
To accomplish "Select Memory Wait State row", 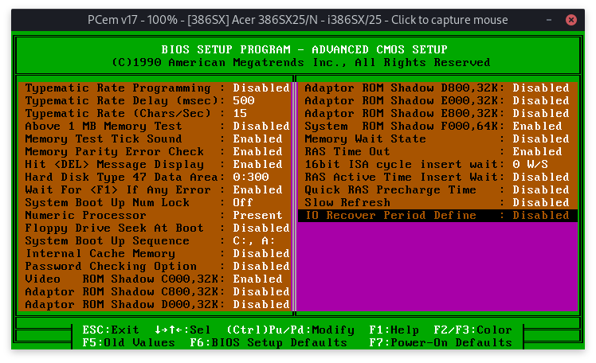I will [x=437, y=139].
